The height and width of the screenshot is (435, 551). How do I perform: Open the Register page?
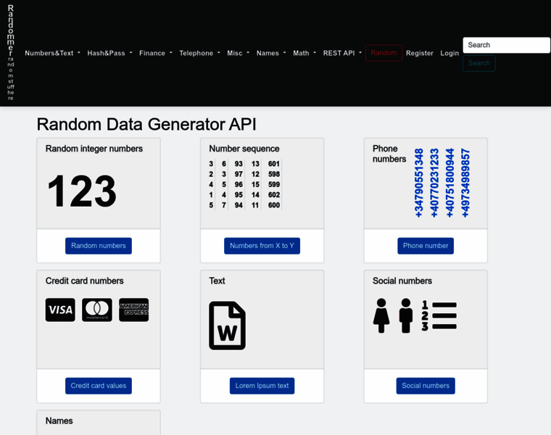click(x=420, y=53)
